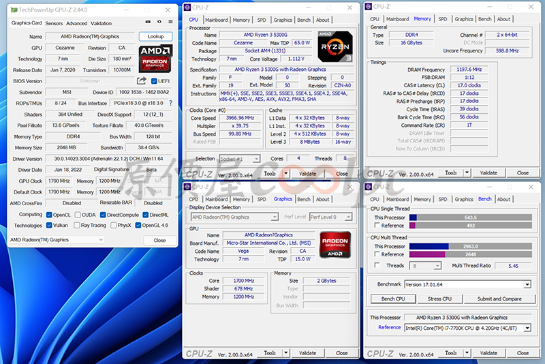545x364 pixels.
Task: Click the GPU-Z title bar app icon
Action: click(x=14, y=10)
